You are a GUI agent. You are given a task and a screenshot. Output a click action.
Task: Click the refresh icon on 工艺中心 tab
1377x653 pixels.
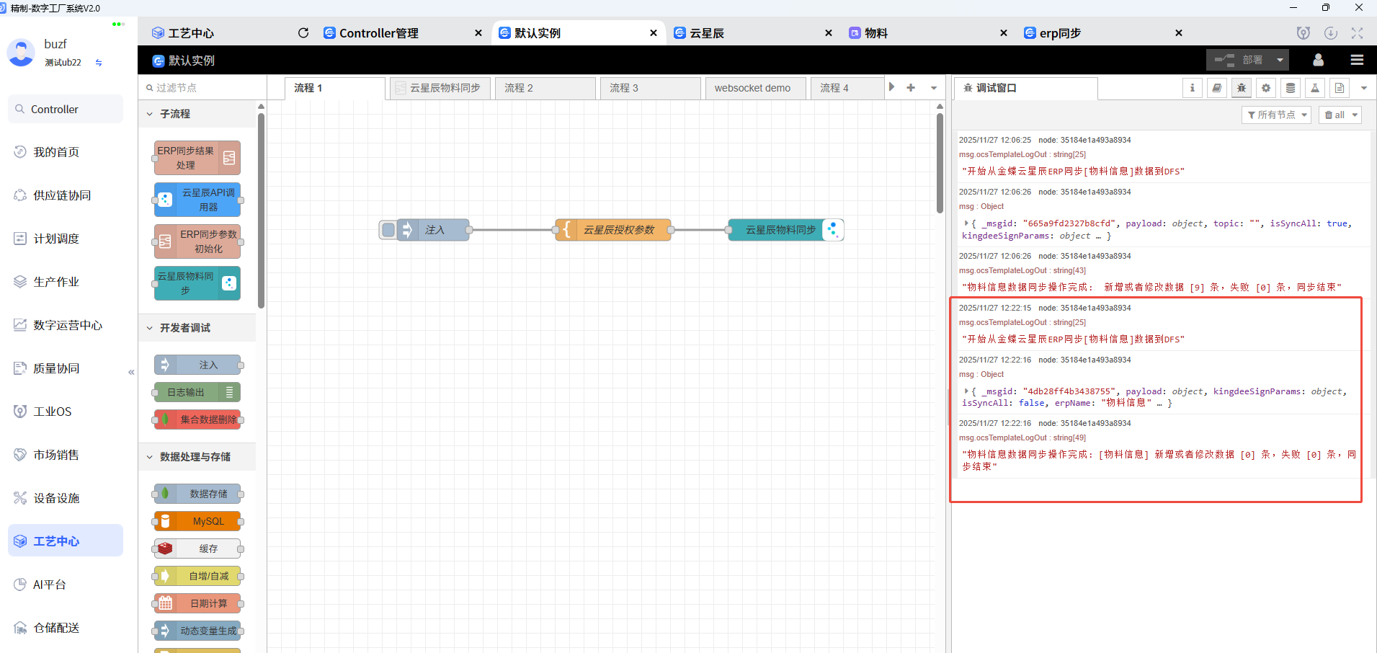[x=303, y=32]
